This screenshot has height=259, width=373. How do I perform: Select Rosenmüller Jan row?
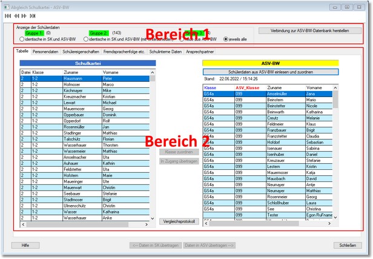(x=85, y=127)
